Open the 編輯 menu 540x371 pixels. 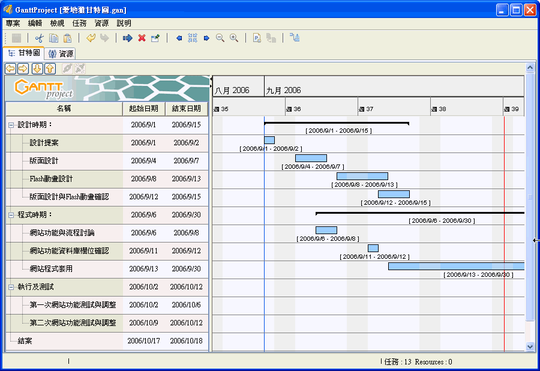35,23
